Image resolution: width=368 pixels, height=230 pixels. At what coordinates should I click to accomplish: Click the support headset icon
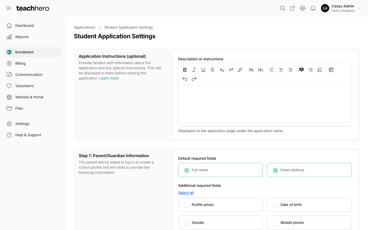coord(303,8)
